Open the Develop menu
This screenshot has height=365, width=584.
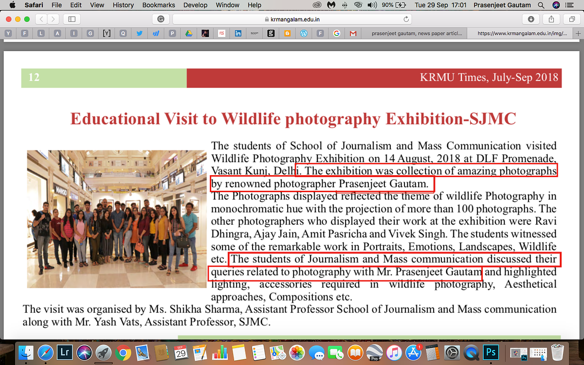(194, 5)
